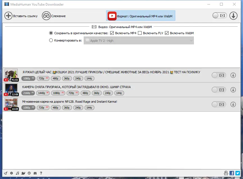This screenshot has width=243, height=179.
Task: Select 1080p for КОШКИ 2021 video
Action: tap(29, 79)
